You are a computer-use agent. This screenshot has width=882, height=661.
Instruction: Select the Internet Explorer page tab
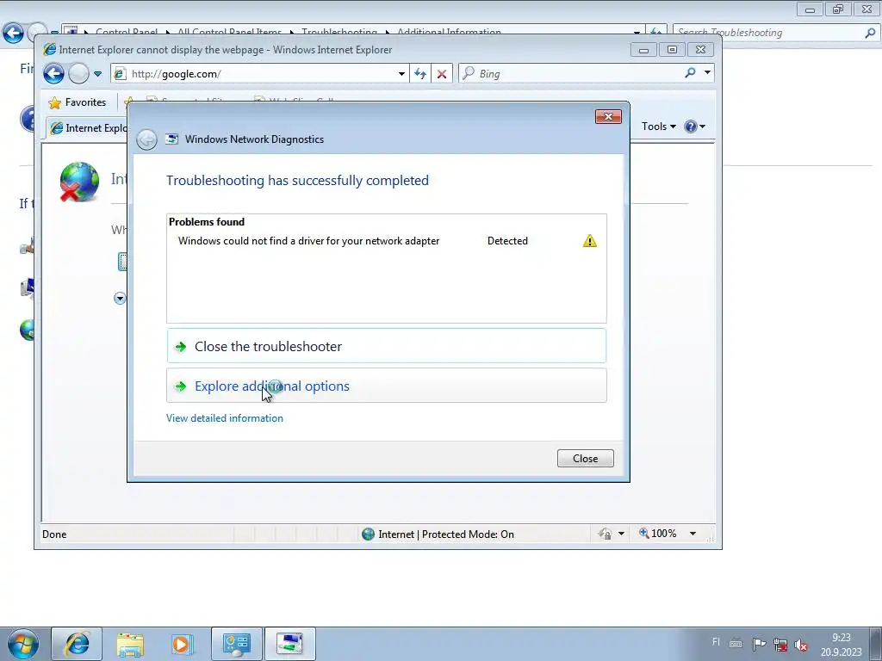(88, 128)
